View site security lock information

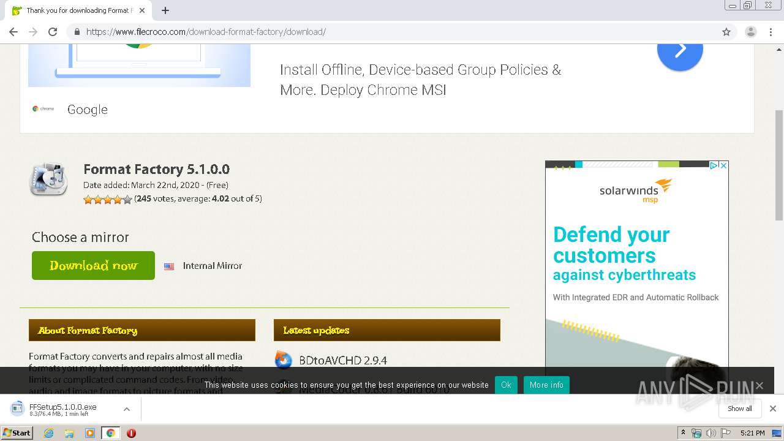pyautogui.click(x=77, y=32)
